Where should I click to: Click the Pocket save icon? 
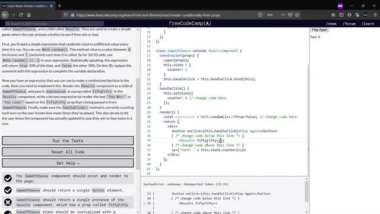point(290,15)
